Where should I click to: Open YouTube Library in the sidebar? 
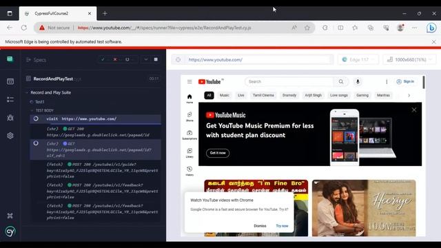tap(189, 153)
